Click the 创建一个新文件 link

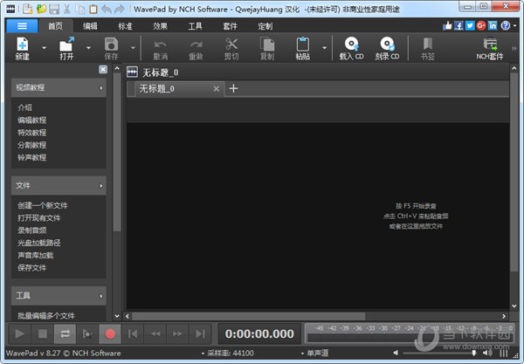tap(43, 206)
